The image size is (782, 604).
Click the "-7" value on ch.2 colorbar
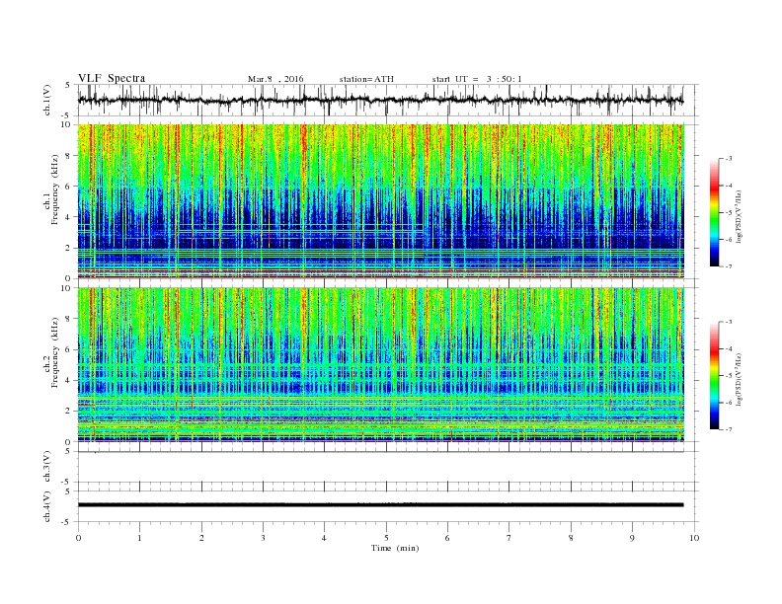(729, 429)
